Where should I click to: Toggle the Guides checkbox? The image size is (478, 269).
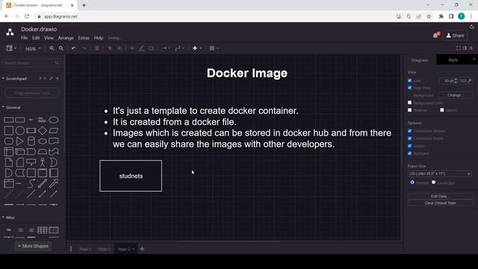[410, 146]
